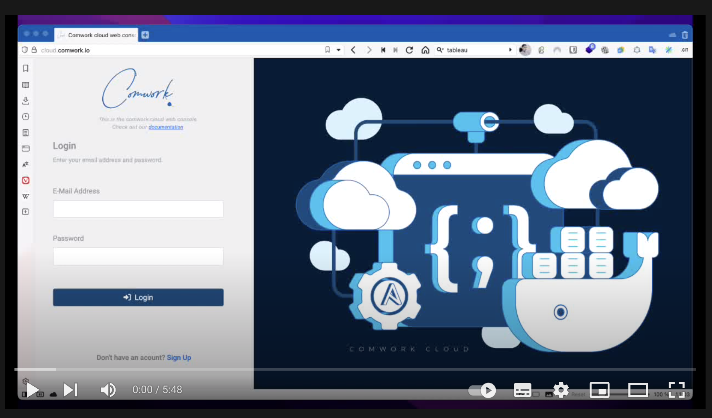Screen dimensions: 712x418
Task: Expand the search field history arrow
Action: coord(510,50)
